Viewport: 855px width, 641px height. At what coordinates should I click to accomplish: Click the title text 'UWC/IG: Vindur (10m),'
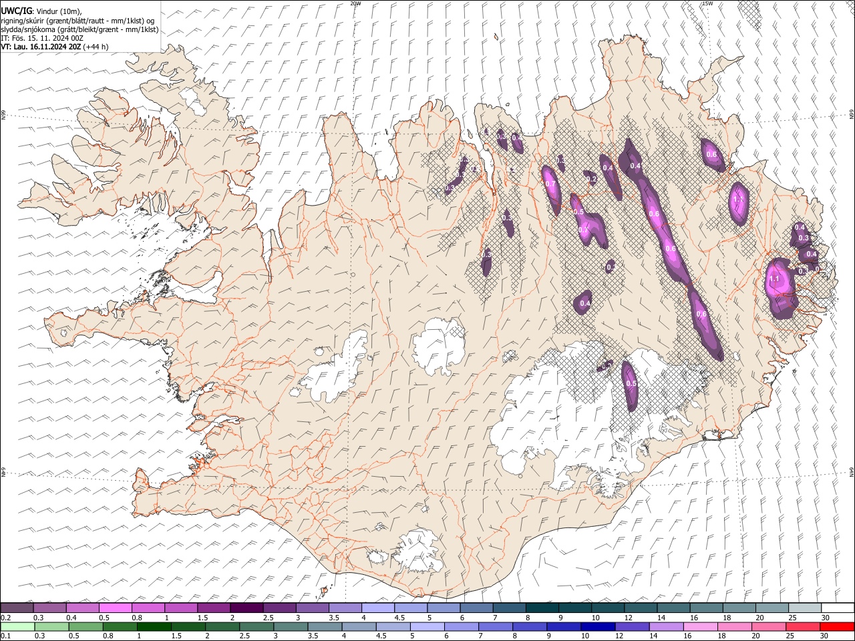coord(41,11)
